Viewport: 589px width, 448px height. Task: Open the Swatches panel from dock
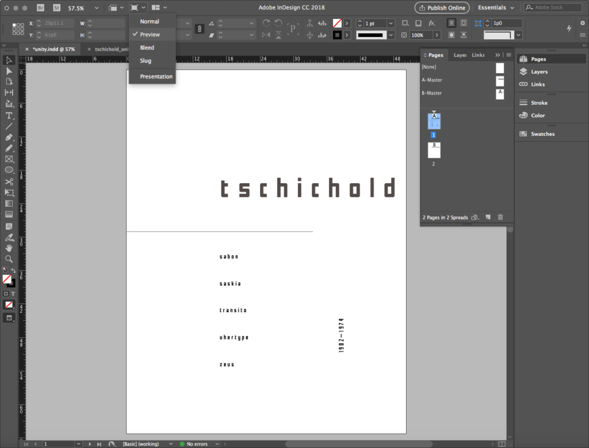pos(542,134)
